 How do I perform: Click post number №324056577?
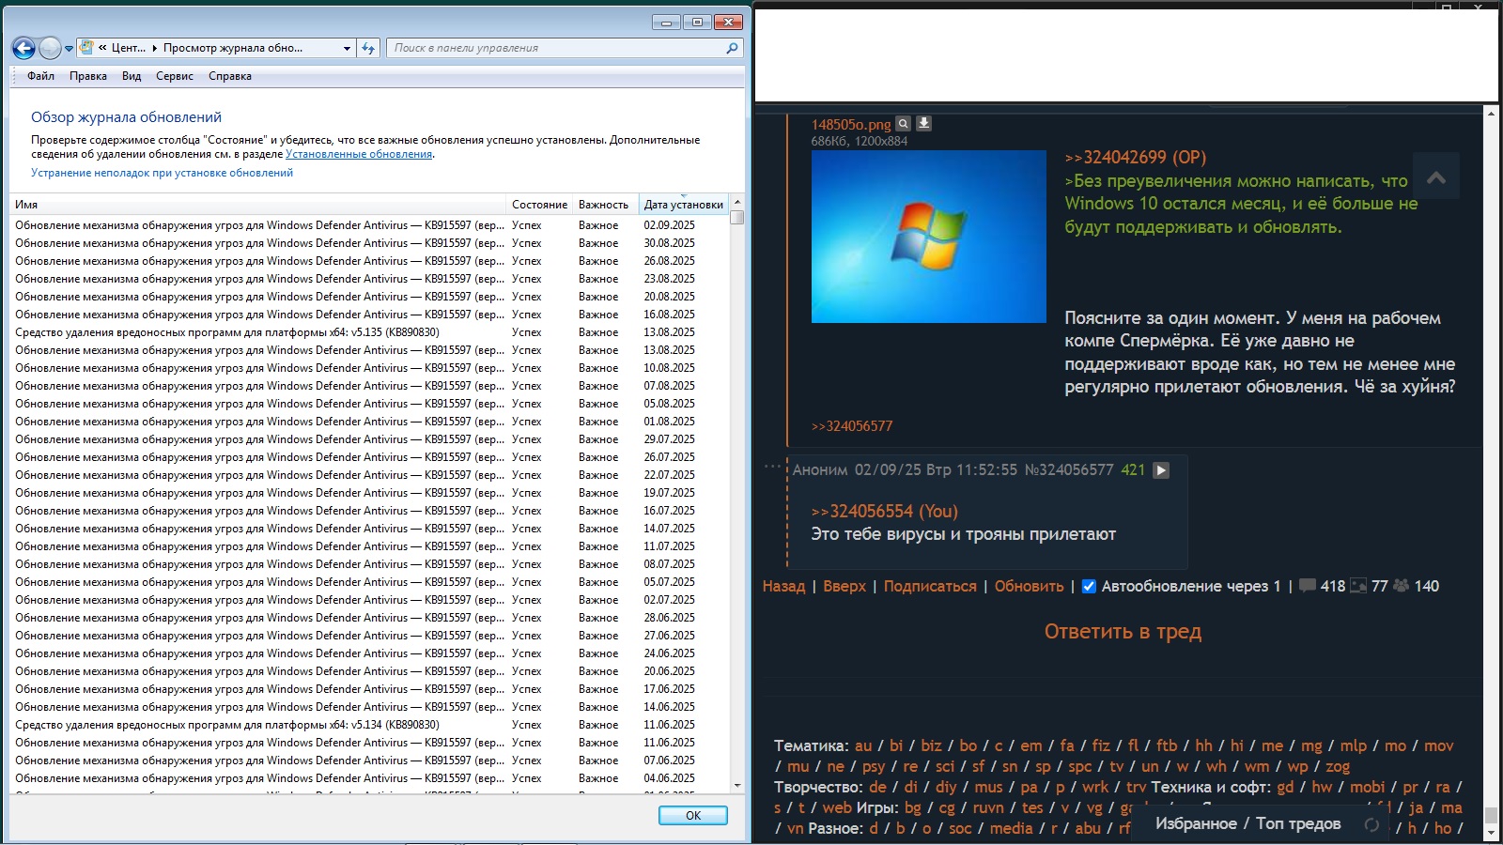[1069, 470]
